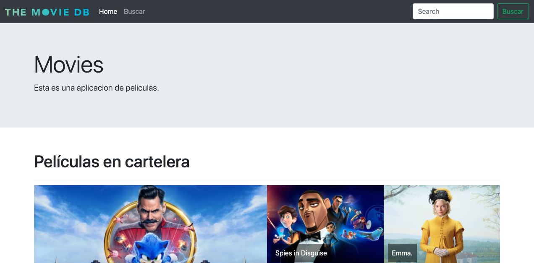Focus the Search input field

tap(453, 11)
